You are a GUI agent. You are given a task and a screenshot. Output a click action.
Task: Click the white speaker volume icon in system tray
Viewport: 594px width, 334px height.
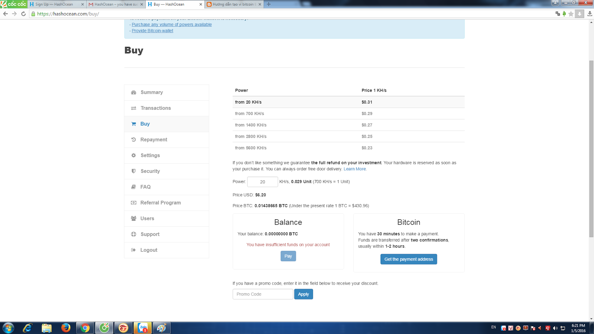point(555,328)
